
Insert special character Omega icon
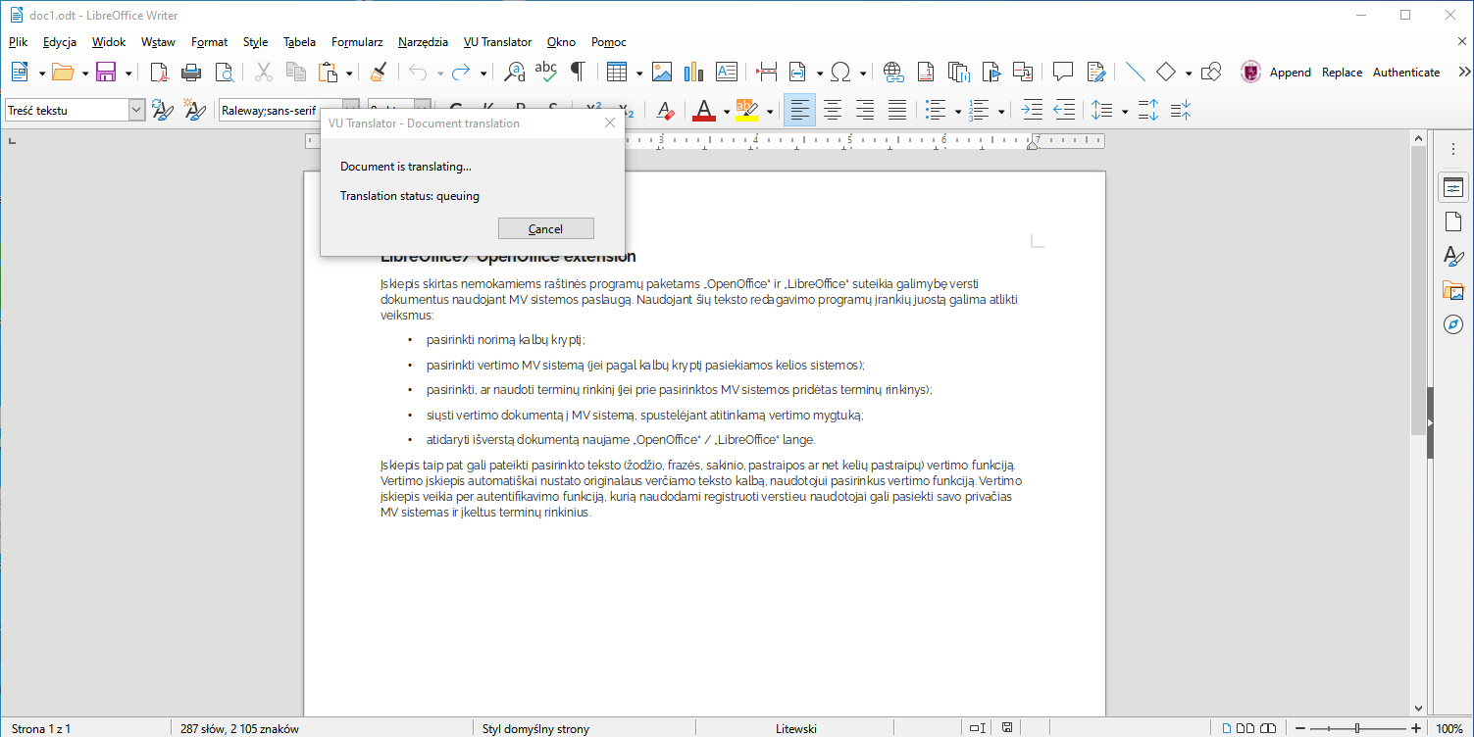pos(840,72)
